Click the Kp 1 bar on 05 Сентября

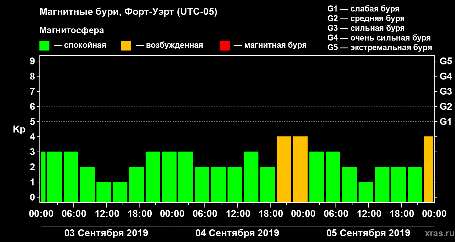(366, 192)
